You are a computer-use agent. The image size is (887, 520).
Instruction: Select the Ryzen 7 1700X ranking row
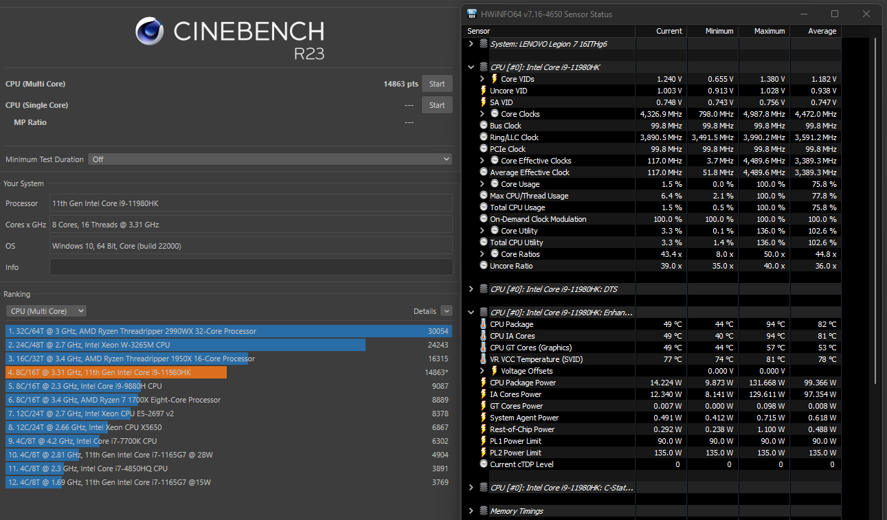click(229, 400)
